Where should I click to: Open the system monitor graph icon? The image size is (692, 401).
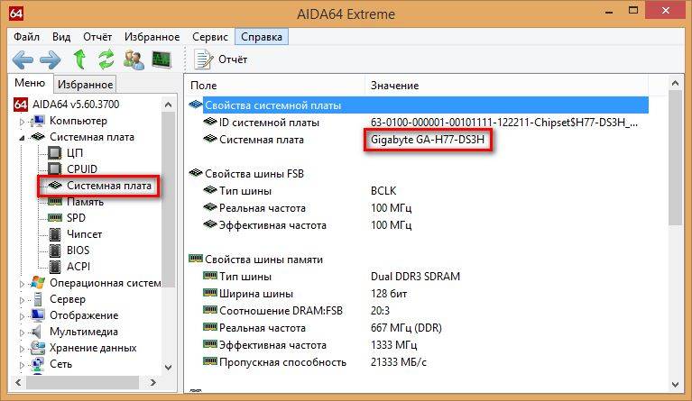tap(161, 59)
